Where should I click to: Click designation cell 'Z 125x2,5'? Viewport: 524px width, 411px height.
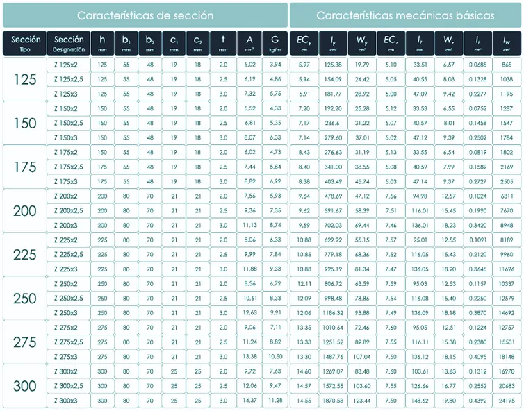[69, 79]
